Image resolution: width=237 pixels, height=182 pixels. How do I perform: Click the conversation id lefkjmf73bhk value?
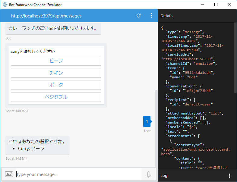(x=198, y=91)
